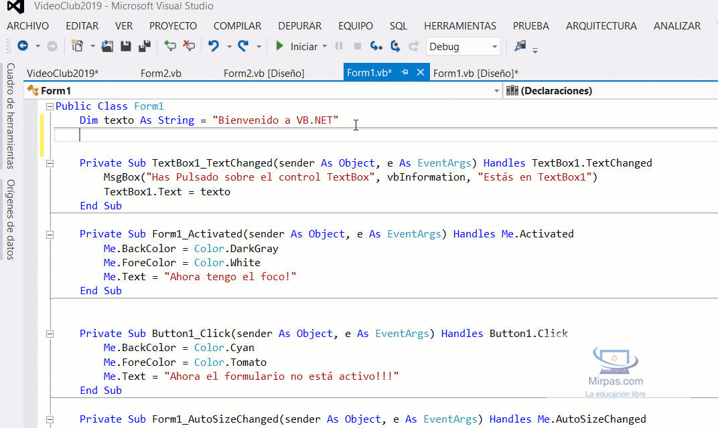
Task: Click the Stop debugging icon
Action: pyautogui.click(x=358, y=46)
